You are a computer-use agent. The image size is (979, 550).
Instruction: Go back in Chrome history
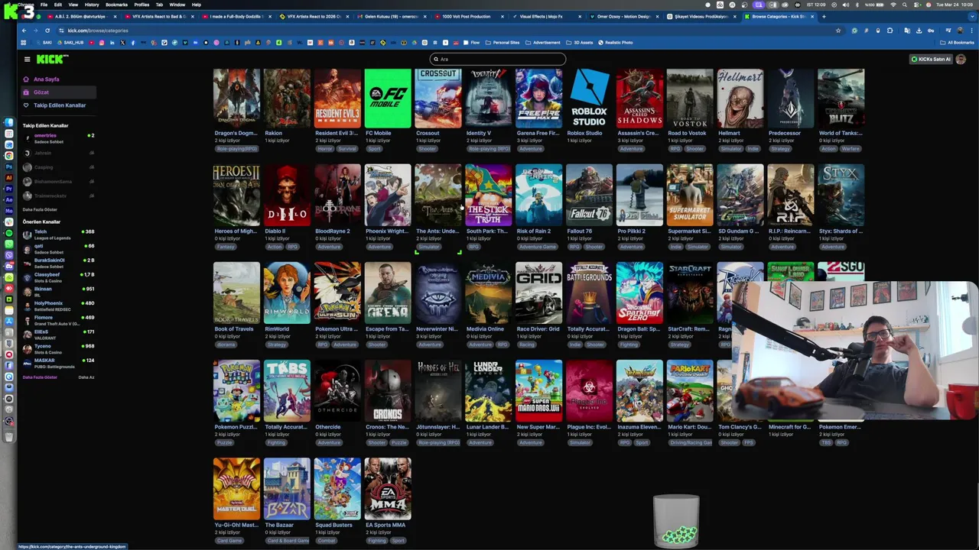click(x=24, y=31)
